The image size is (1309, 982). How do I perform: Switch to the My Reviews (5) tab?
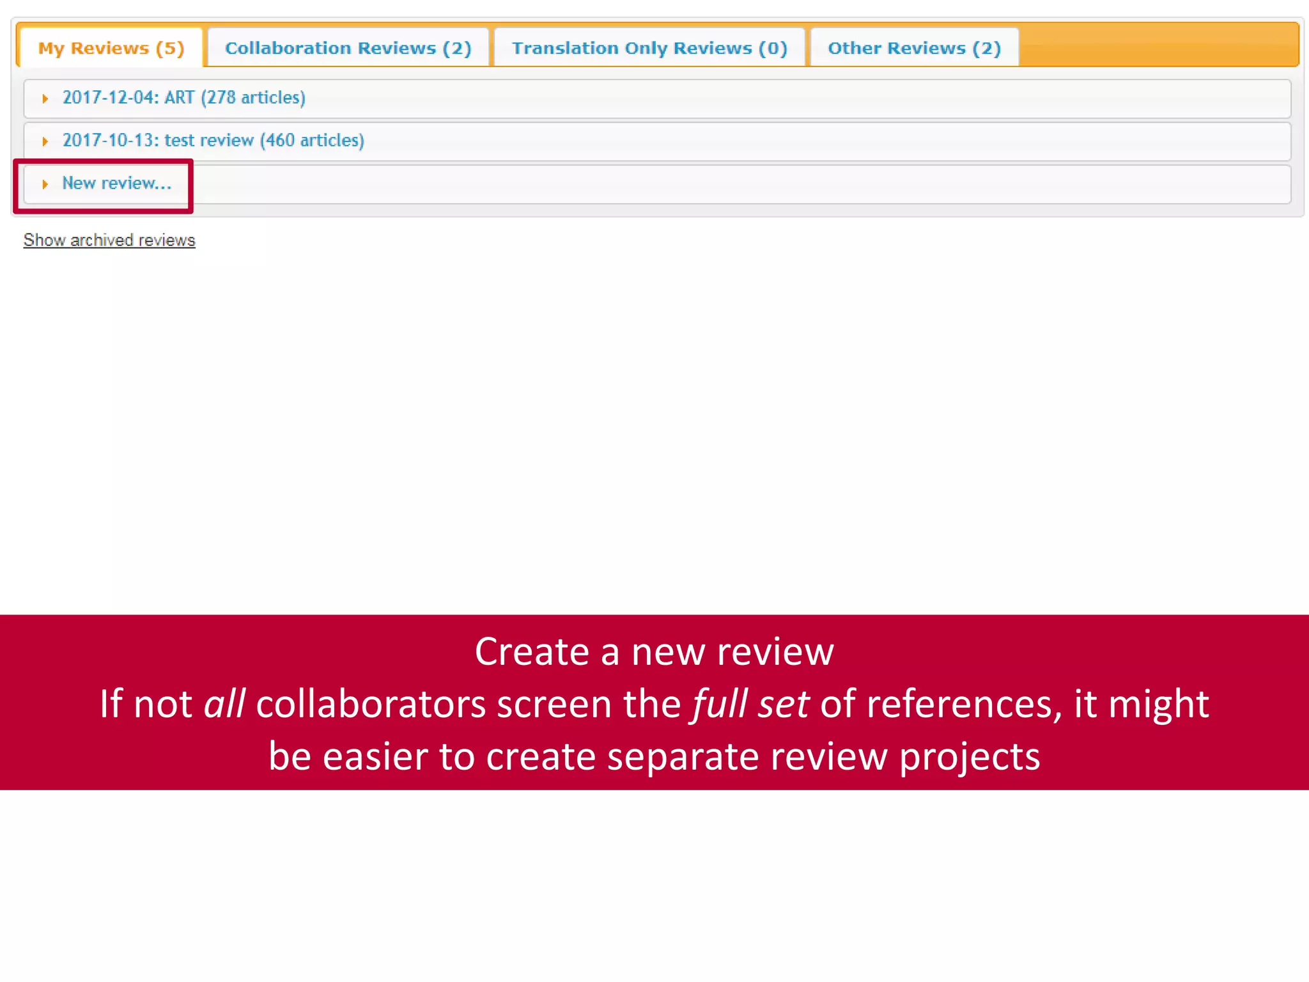coord(111,48)
